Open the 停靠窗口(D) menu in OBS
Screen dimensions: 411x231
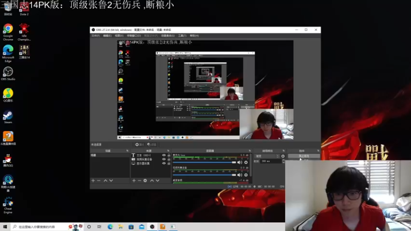coord(134,35)
